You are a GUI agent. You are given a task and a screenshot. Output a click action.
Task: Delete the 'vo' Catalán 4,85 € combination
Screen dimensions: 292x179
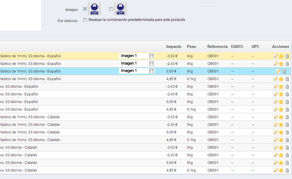(x=287, y=170)
